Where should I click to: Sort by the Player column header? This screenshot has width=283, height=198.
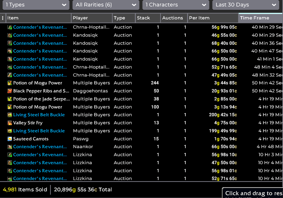click(91, 18)
